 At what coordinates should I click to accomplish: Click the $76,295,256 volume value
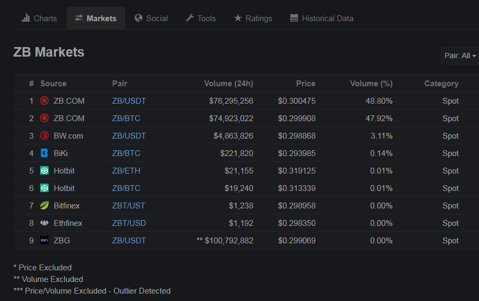tap(231, 101)
